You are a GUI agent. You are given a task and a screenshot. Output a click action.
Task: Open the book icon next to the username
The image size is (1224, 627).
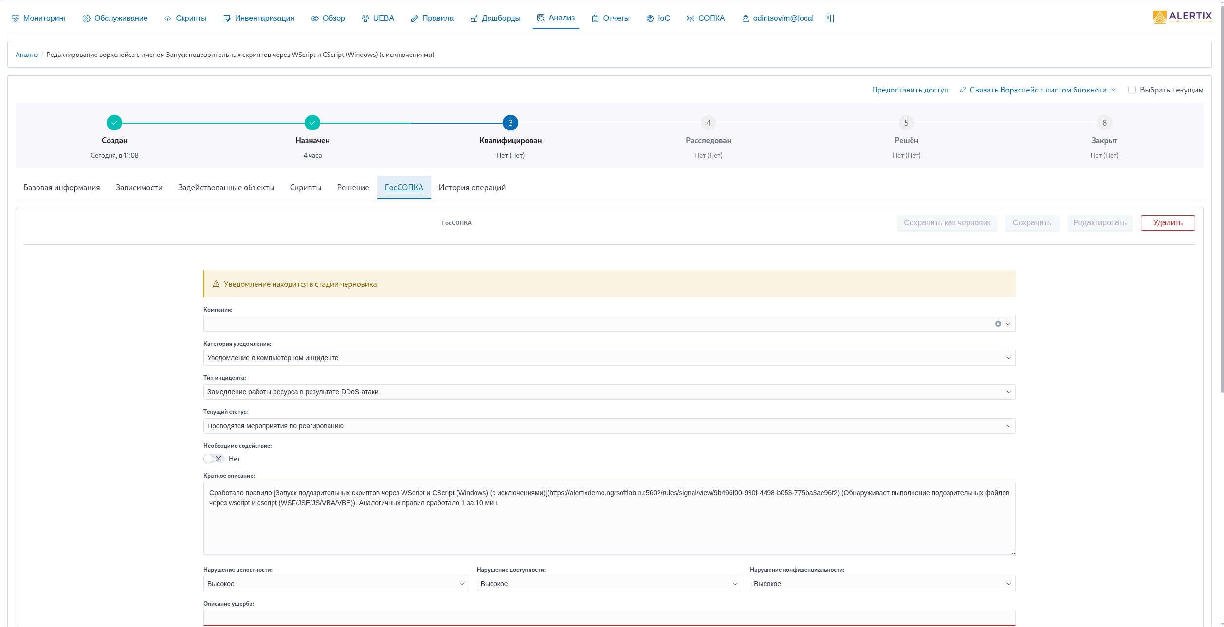click(830, 18)
